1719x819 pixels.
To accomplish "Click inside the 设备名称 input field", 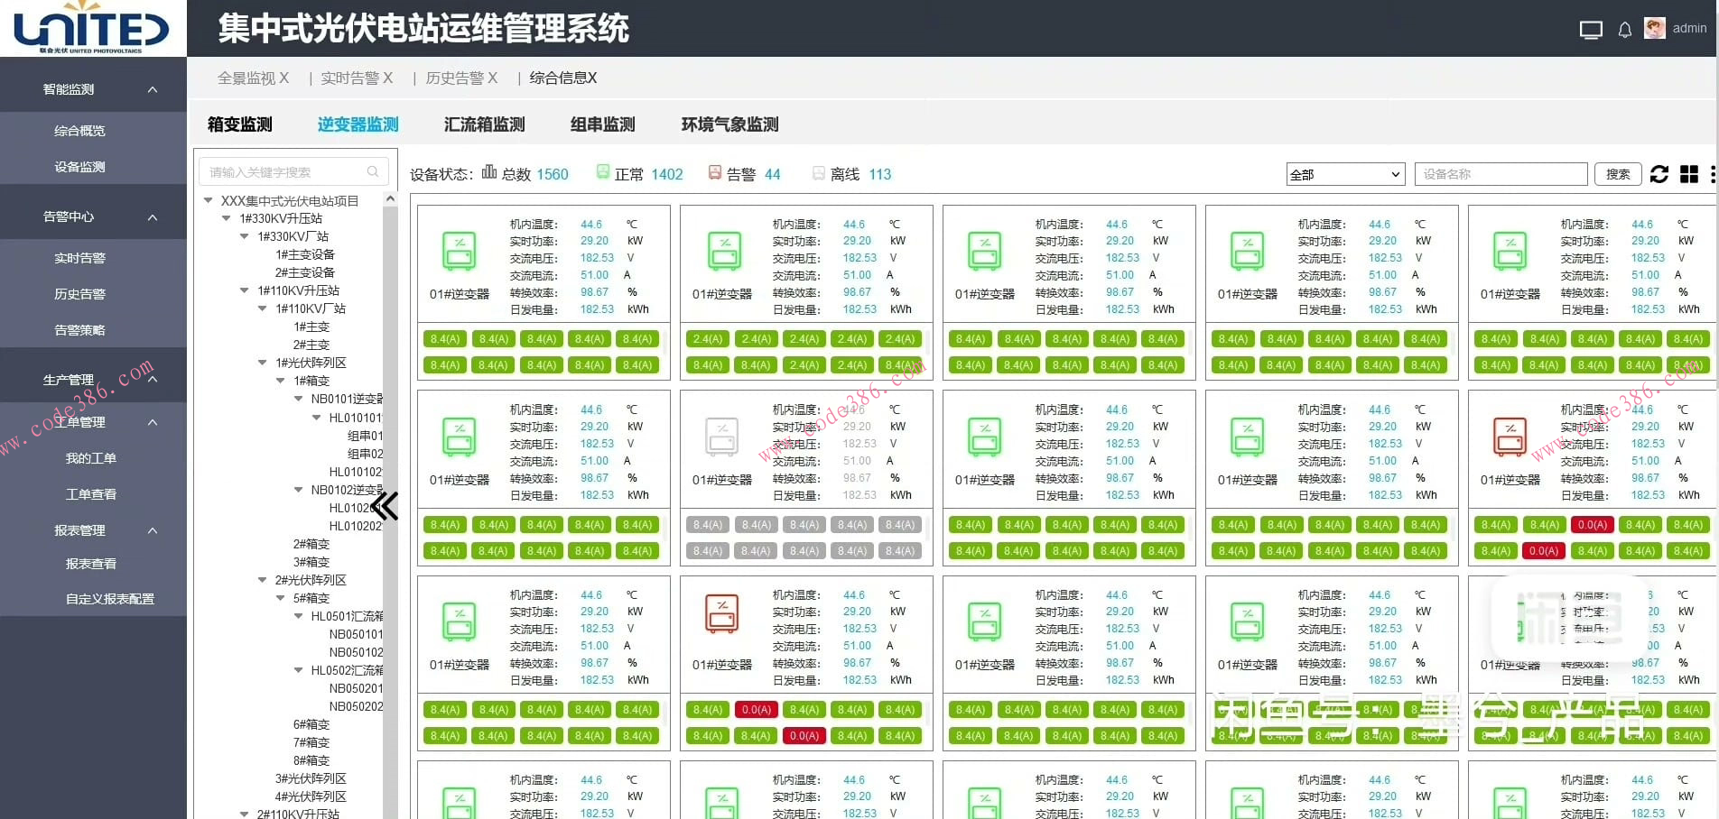I will click(x=1501, y=173).
